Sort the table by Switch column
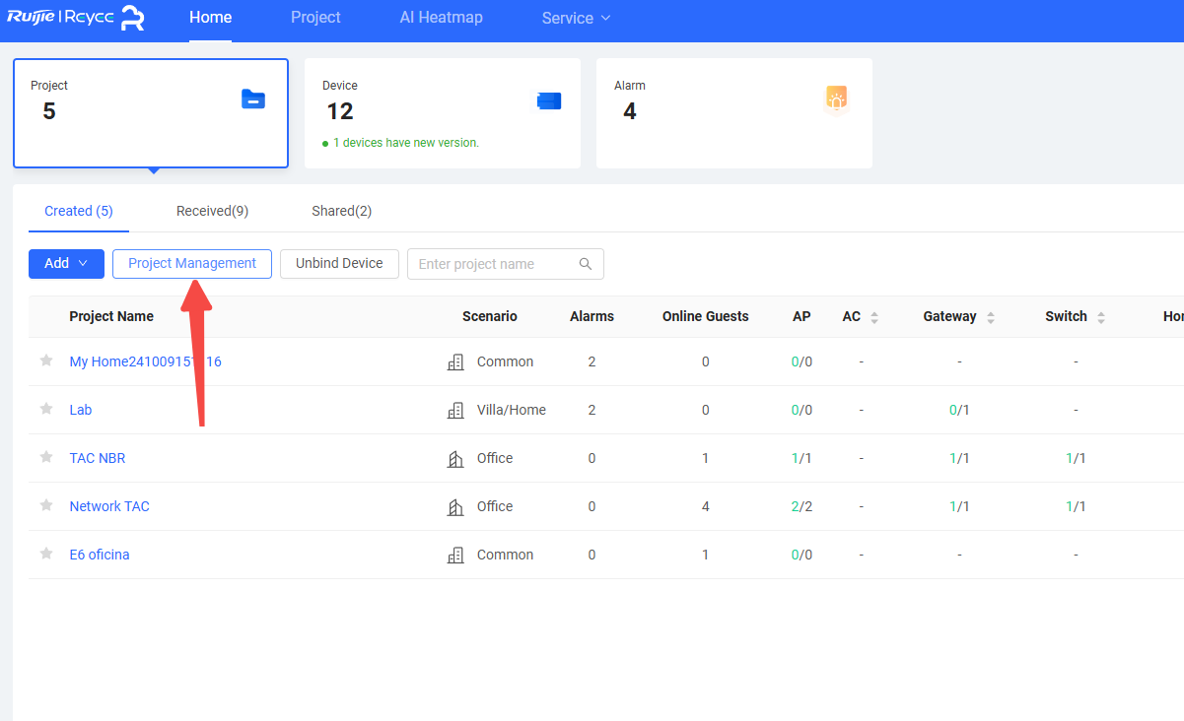Viewport: 1184px width, 721px height. (x=1101, y=317)
